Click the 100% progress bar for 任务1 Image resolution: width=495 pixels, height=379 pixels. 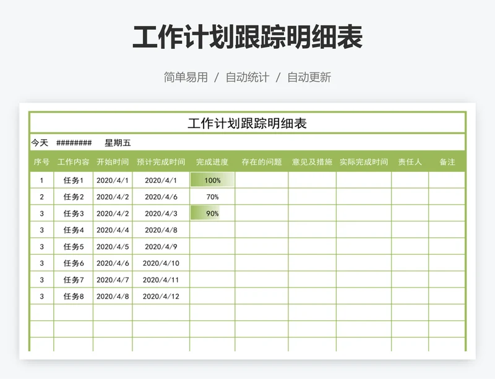[x=212, y=180]
